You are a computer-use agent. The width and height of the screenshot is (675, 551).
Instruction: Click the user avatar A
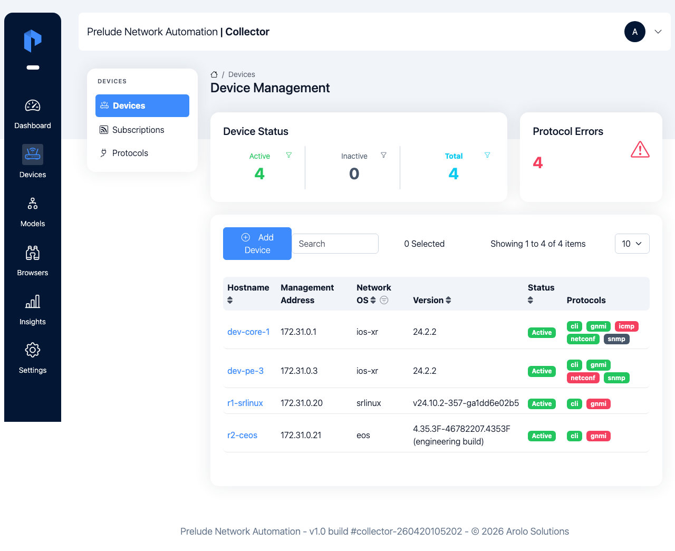click(635, 32)
